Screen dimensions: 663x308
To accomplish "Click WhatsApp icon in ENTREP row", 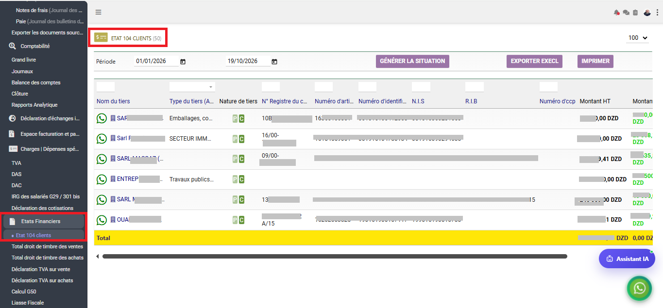I will tap(102, 179).
